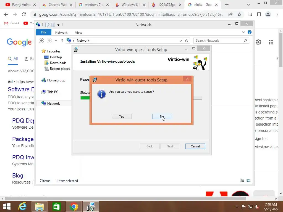The image size is (283, 212).
Task: Reload the current Chrome page
Action: (24, 14)
